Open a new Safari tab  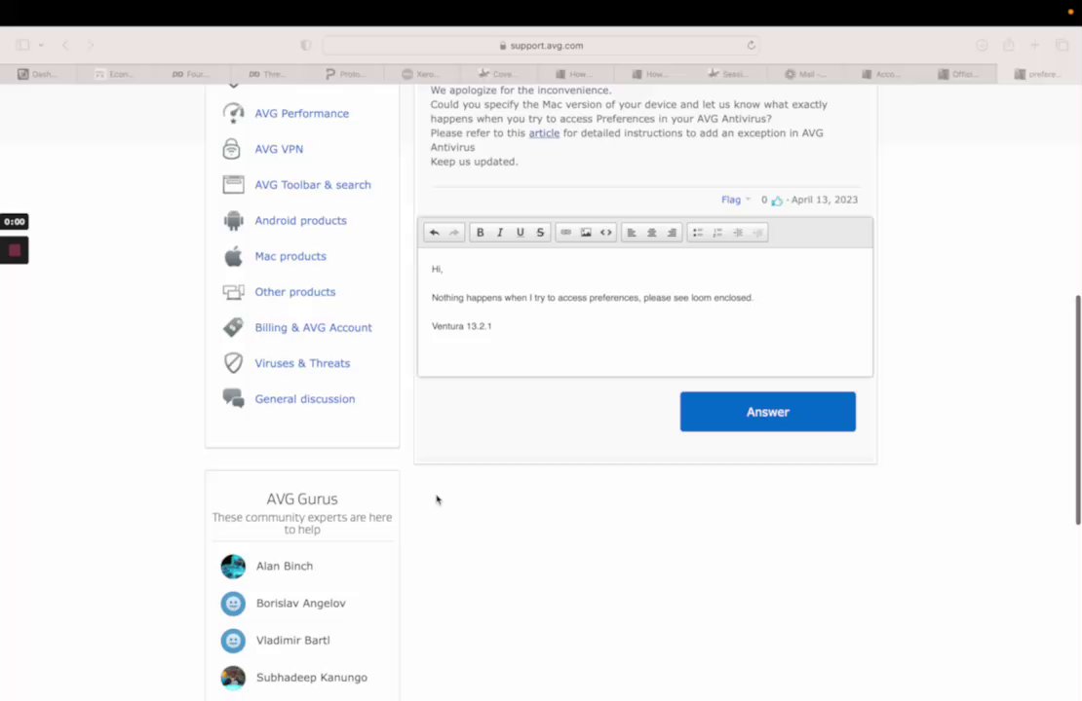pyautogui.click(x=1034, y=46)
